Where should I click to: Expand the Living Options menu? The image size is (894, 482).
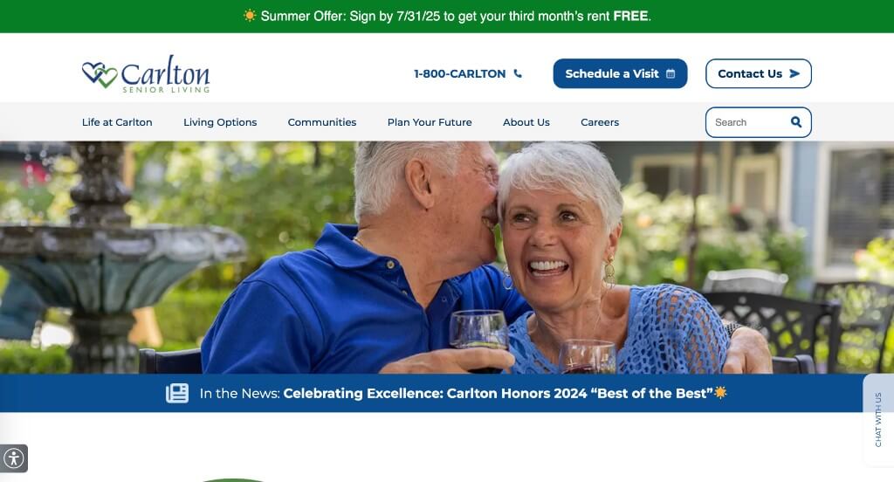pyautogui.click(x=220, y=122)
